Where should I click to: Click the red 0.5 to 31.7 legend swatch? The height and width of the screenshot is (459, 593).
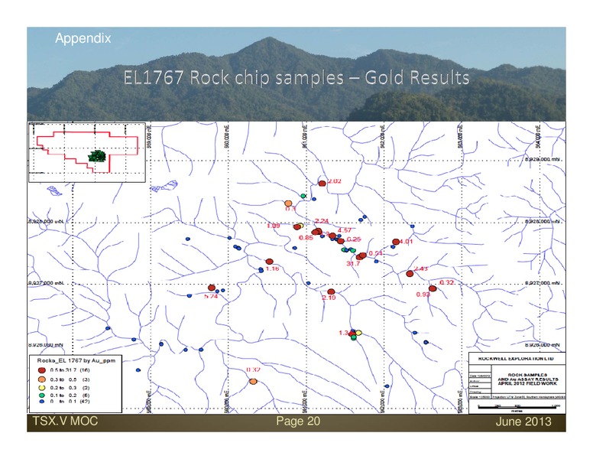tap(42, 370)
